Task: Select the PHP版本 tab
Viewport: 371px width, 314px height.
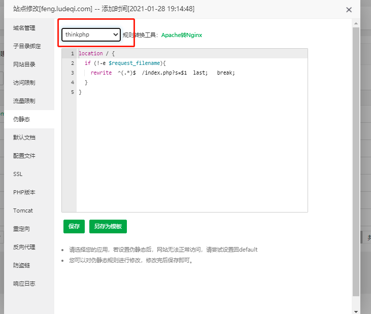Action: point(24,192)
